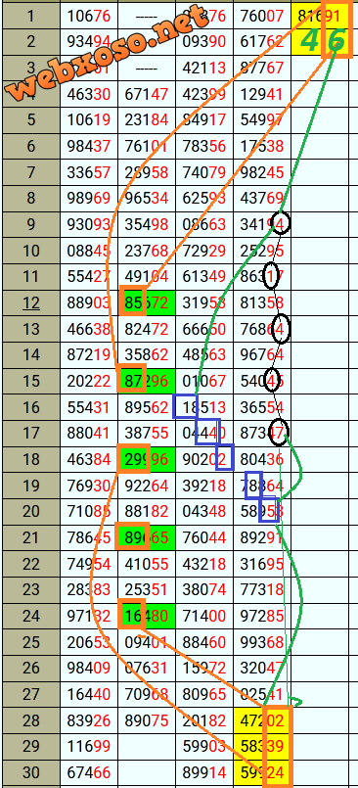
Task: Click the green cell 16480
Action: click(147, 616)
